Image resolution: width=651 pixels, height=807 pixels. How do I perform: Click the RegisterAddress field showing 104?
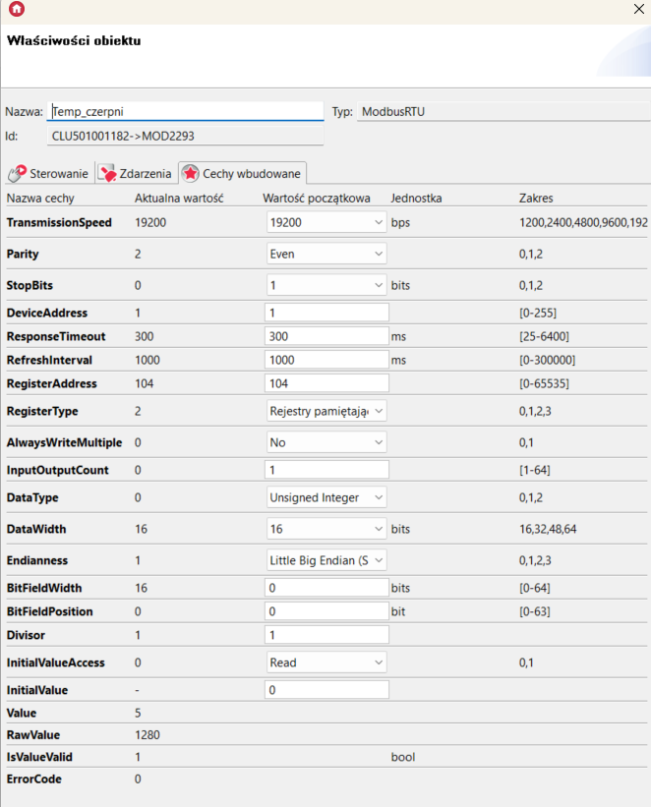[325, 383]
